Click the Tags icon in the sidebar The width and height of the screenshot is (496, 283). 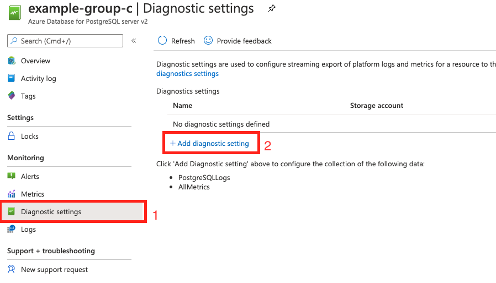(12, 96)
